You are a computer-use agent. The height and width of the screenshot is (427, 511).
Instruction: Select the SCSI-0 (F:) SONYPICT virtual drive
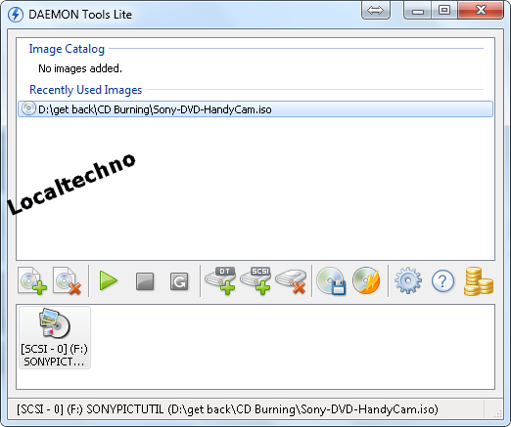[55, 337]
